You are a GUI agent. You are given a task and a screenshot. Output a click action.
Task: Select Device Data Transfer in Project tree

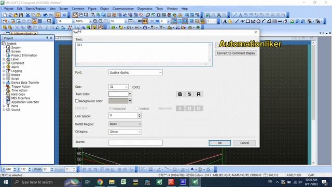pos(25,83)
